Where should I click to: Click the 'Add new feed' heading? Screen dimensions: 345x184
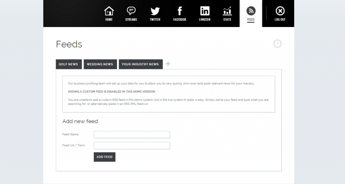pyautogui.click(x=80, y=121)
